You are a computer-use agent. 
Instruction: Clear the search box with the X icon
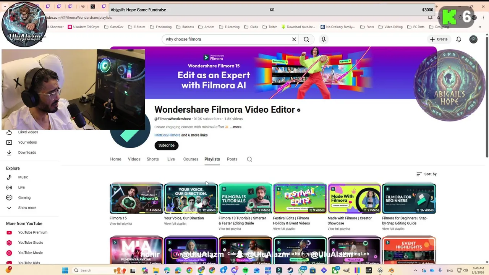click(x=294, y=39)
